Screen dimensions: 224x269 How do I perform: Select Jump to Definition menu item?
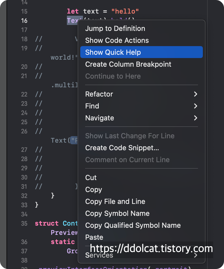(115, 28)
